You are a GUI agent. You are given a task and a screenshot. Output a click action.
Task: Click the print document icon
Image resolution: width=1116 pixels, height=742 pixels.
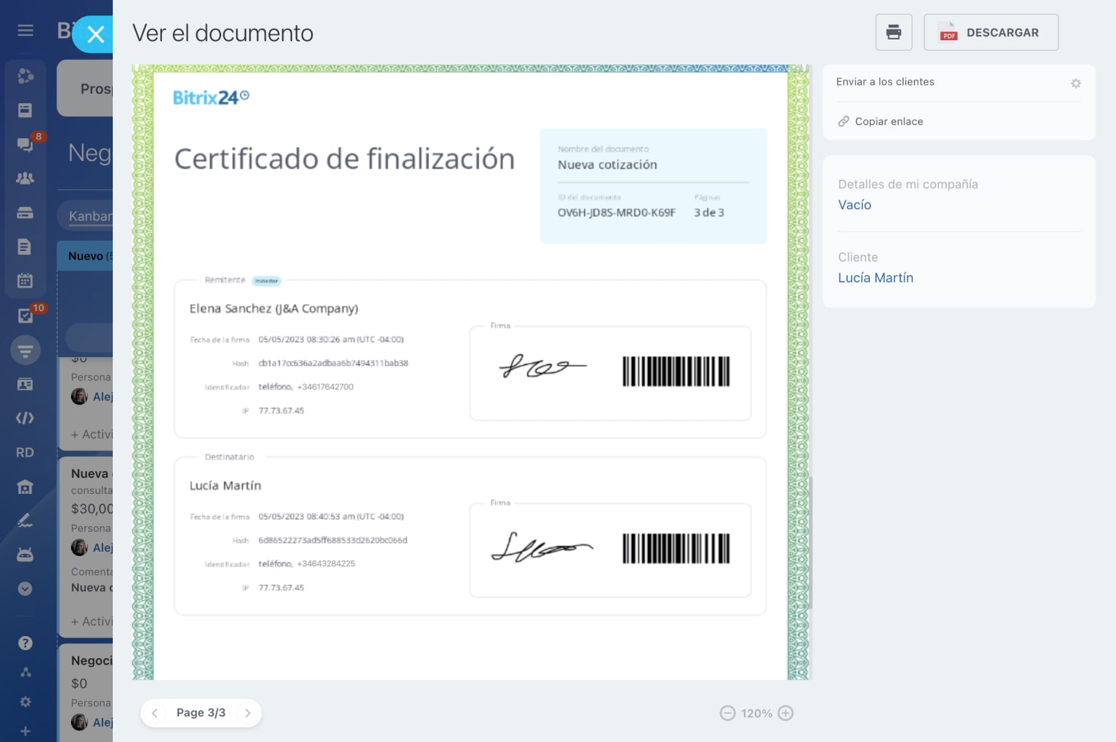[893, 32]
